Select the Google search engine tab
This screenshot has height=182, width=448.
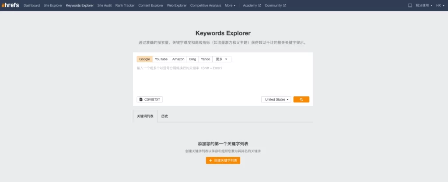(x=144, y=59)
